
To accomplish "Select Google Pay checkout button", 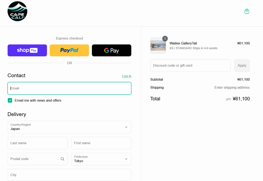I will [111, 50].
